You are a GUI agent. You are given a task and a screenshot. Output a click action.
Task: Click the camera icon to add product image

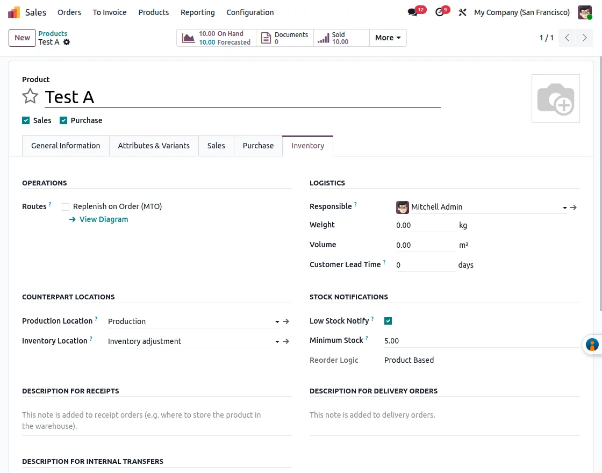point(556,98)
